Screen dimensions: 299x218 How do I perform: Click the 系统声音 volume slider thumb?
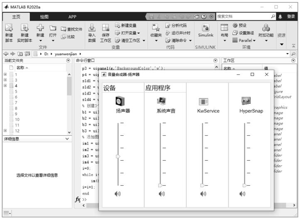[160, 185]
